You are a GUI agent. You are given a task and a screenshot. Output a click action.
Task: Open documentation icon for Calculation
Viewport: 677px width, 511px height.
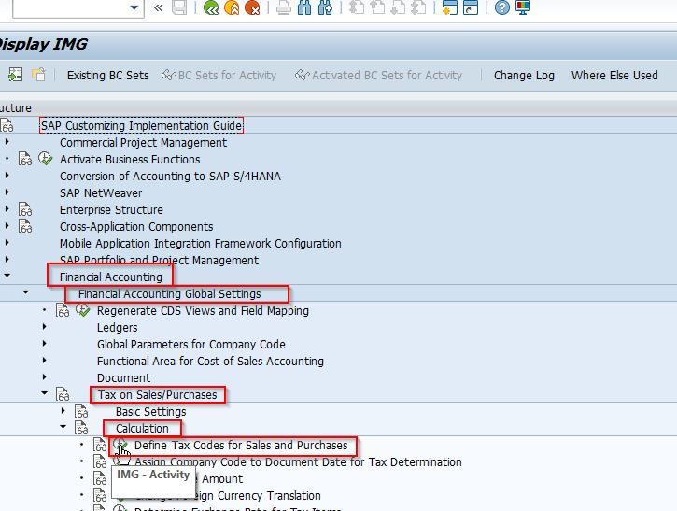point(80,428)
